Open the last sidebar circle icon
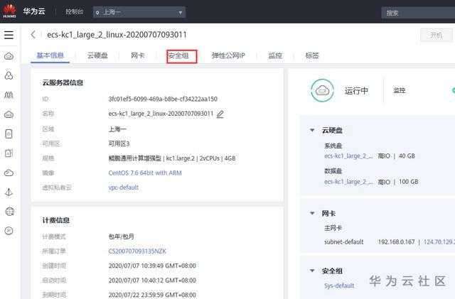Viewport: 455px width, 299px height. tap(9, 231)
